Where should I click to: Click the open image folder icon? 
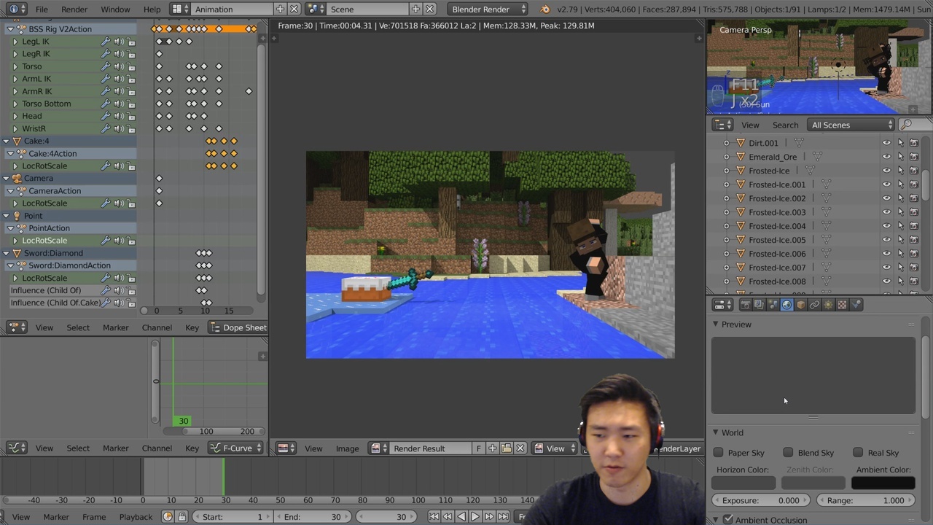tap(507, 448)
